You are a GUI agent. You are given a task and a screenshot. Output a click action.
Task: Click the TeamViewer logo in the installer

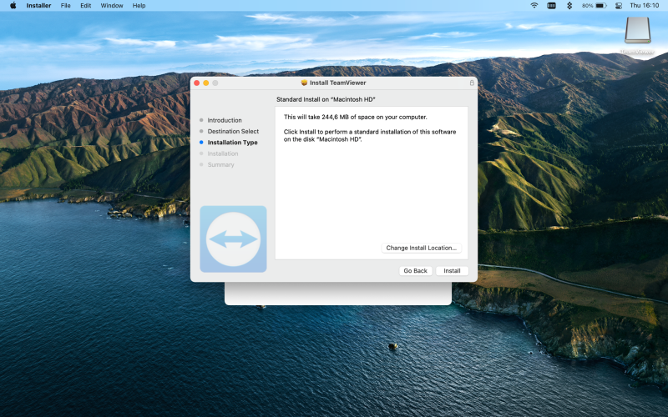pos(233,239)
